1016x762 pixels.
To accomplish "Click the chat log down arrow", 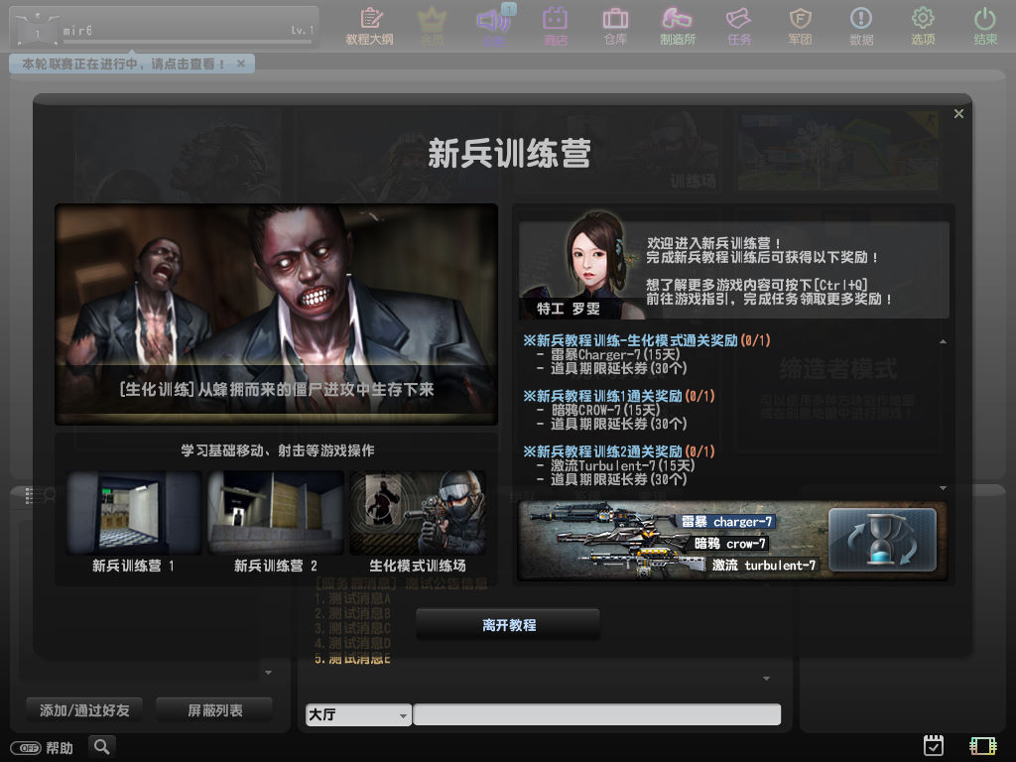I will [767, 679].
